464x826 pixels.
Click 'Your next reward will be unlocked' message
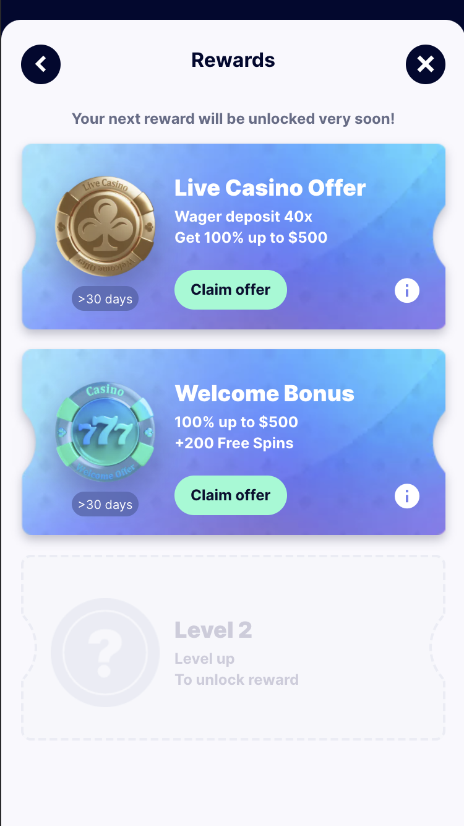233,118
